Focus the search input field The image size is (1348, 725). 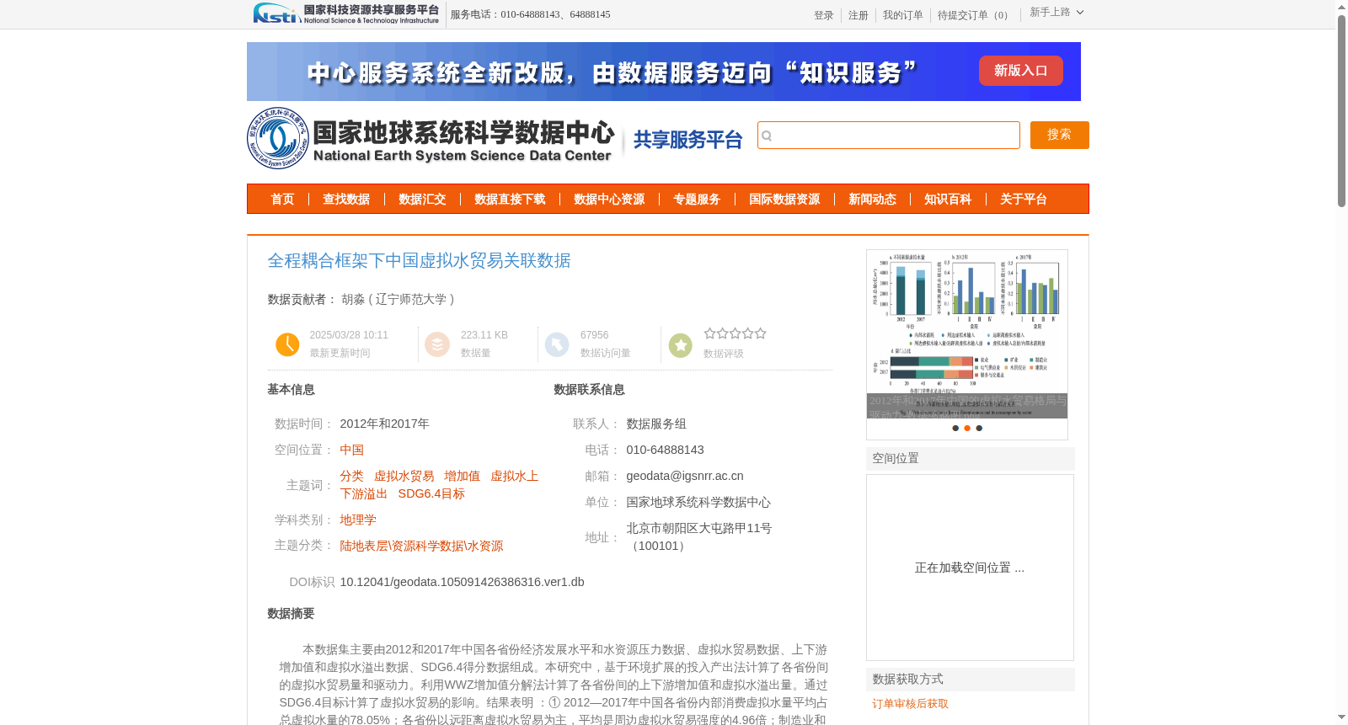889,135
